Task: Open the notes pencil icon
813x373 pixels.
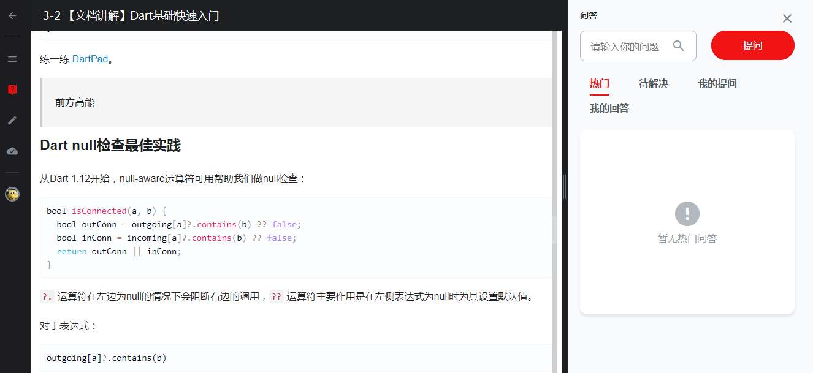Action: tap(12, 120)
